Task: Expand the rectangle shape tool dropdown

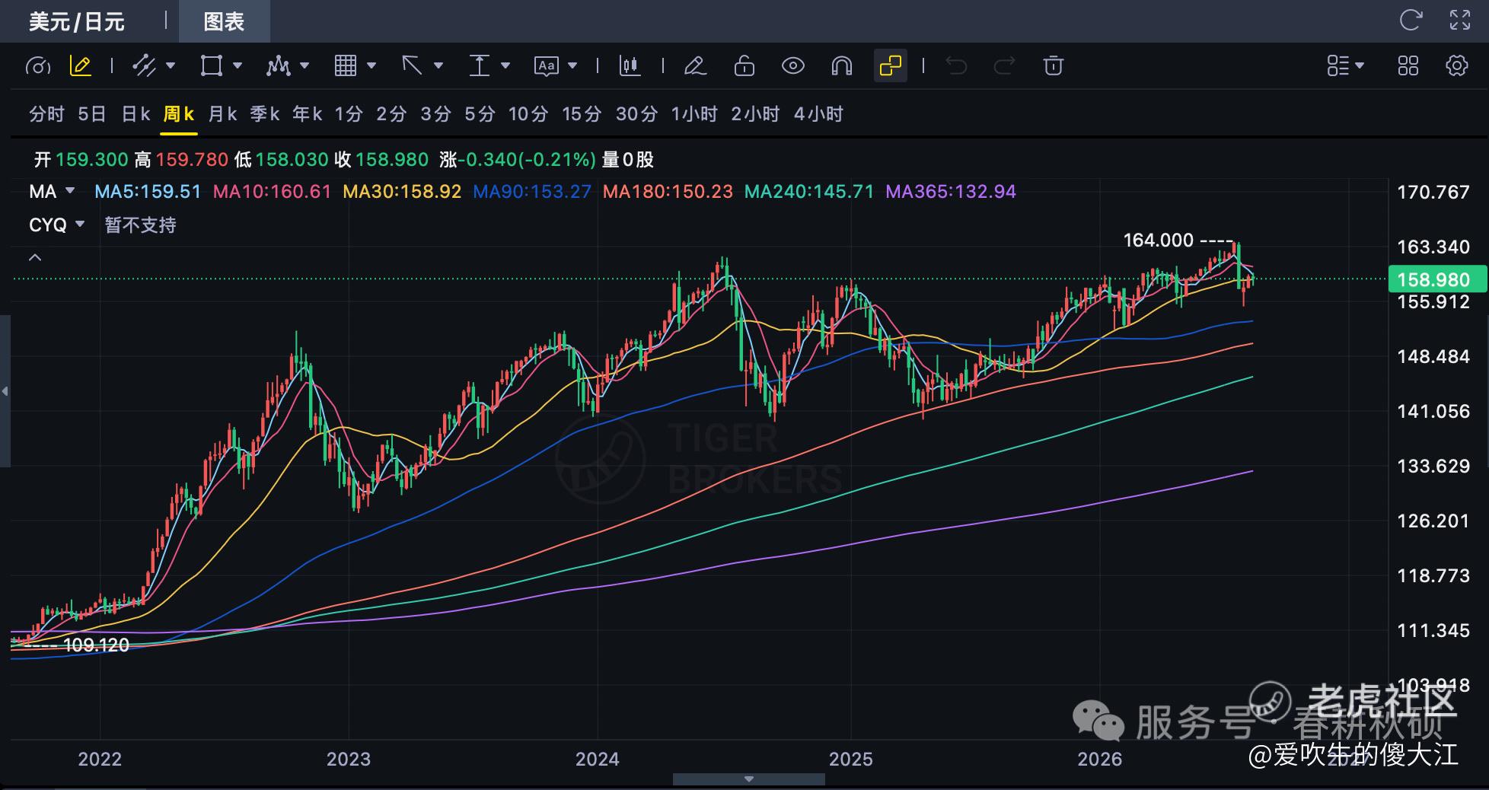Action: [x=238, y=66]
